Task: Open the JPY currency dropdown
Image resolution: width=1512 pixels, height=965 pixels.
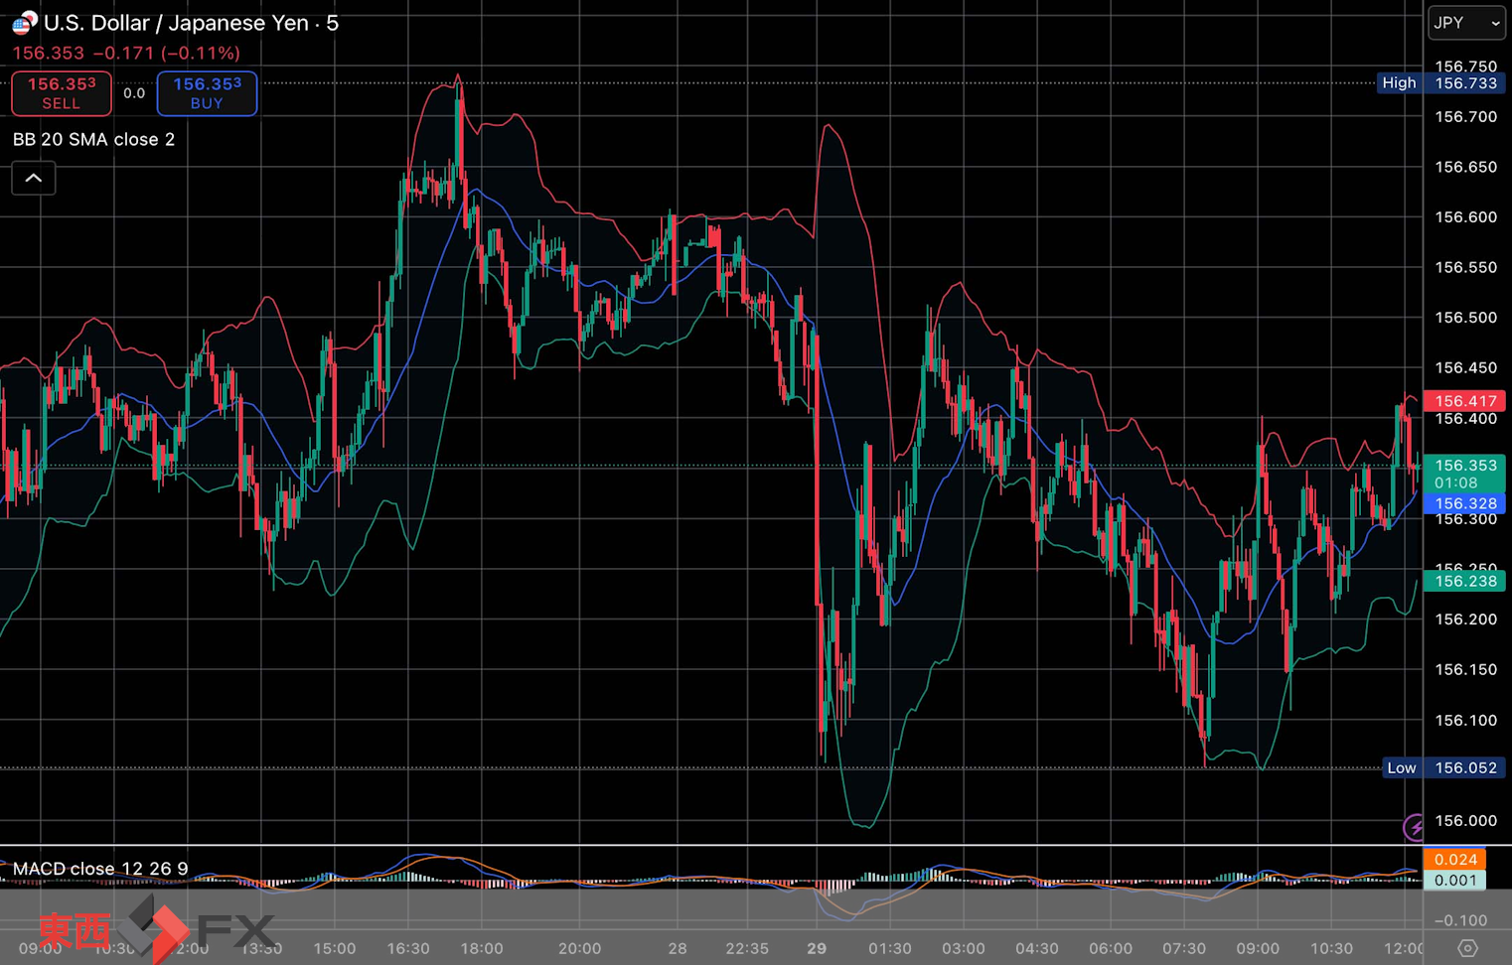Action: pyautogui.click(x=1465, y=23)
